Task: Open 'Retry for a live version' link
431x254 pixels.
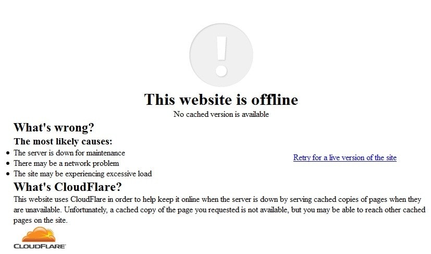Action: [x=344, y=158]
